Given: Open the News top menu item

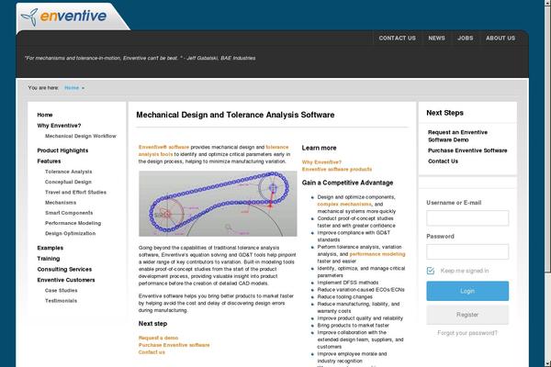Looking at the screenshot, I should 436,38.
